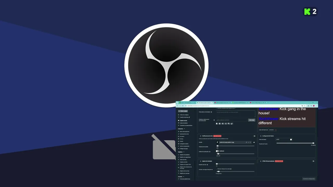
Task: Click the Encuesta sidebar icon
Action: click(x=178, y=136)
